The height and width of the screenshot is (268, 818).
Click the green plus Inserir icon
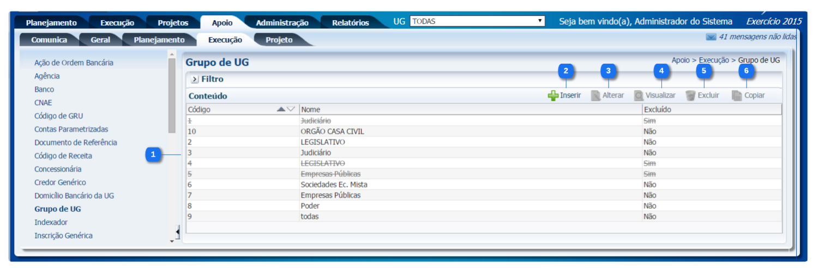[x=553, y=96]
